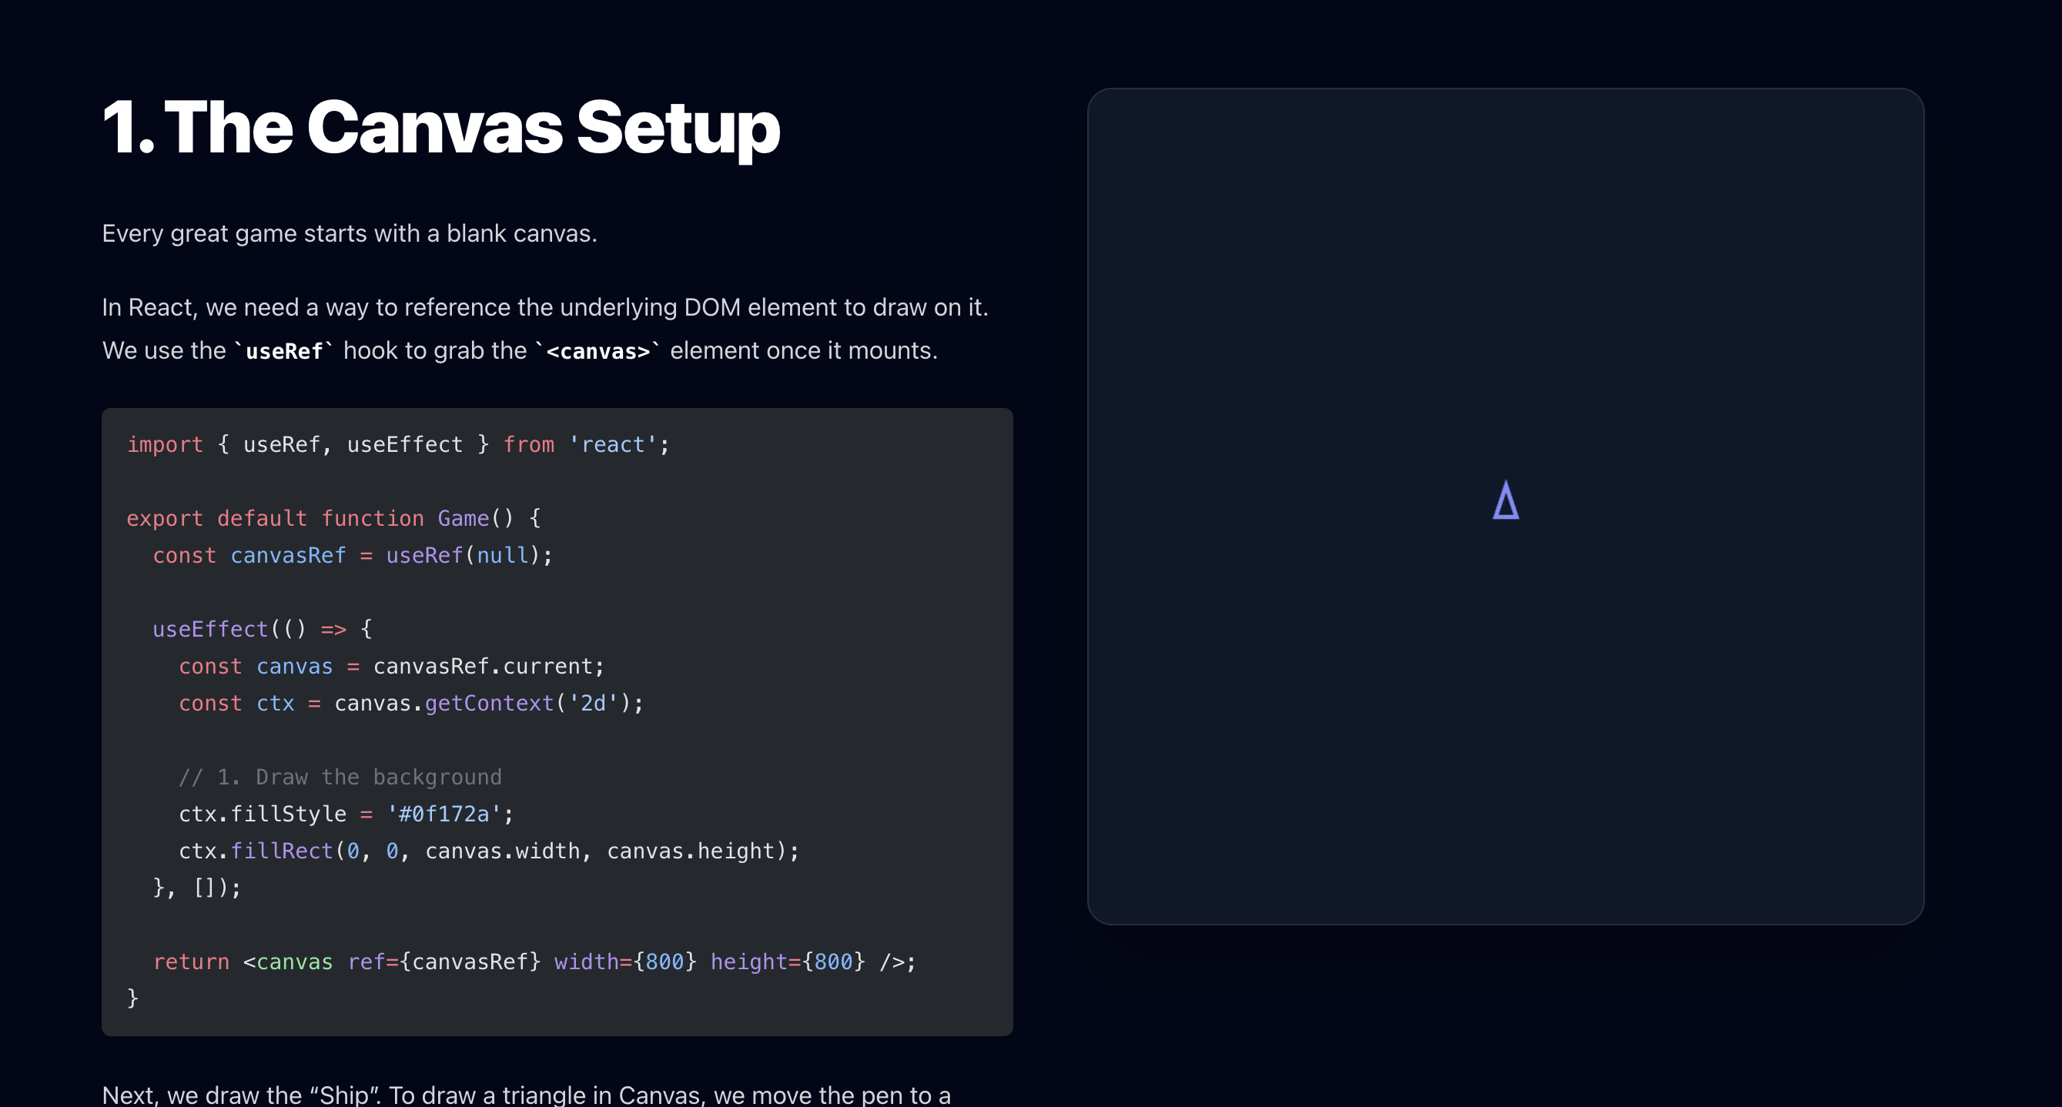Click the import useRef, useEffect code line

[x=398, y=444]
